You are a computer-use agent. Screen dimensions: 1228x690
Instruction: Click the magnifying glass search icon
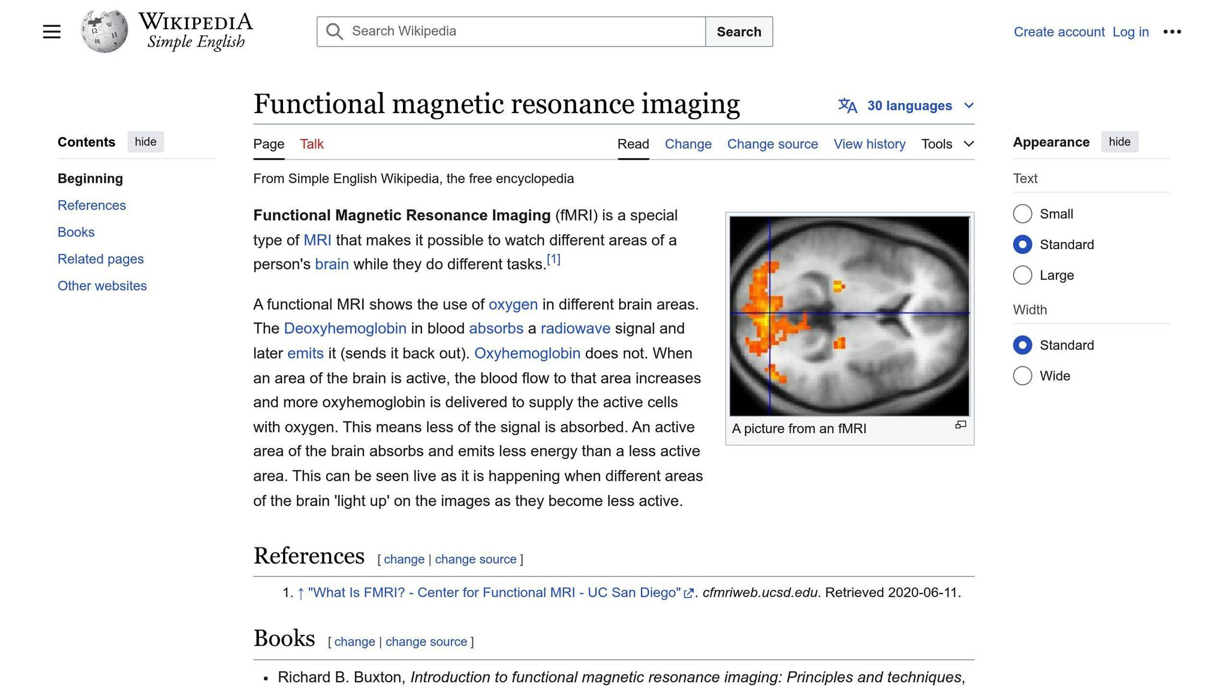[334, 31]
